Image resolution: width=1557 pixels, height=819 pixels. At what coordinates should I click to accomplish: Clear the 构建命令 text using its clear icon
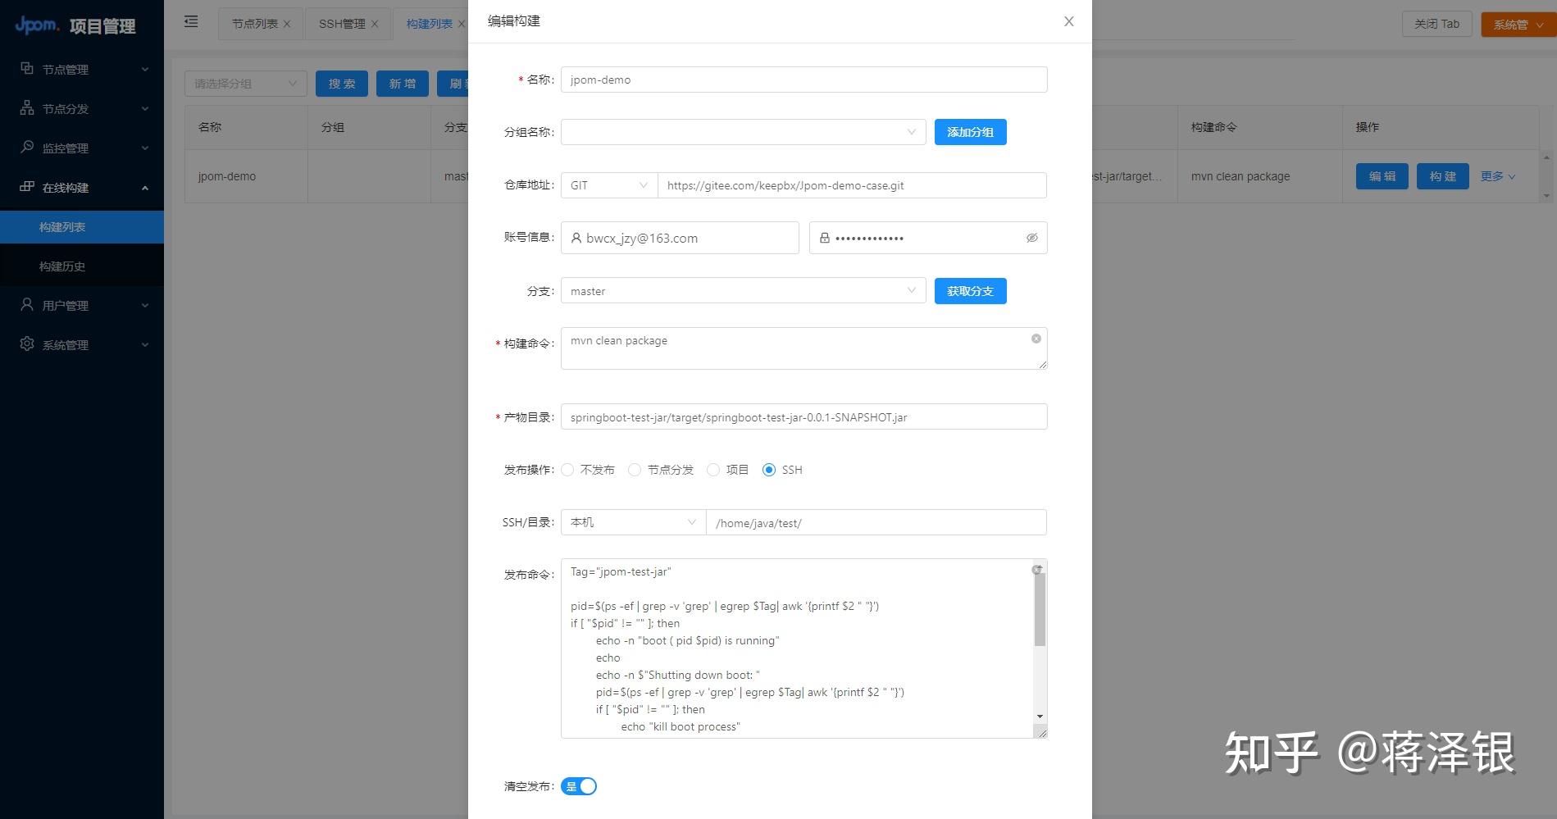pyautogui.click(x=1036, y=339)
